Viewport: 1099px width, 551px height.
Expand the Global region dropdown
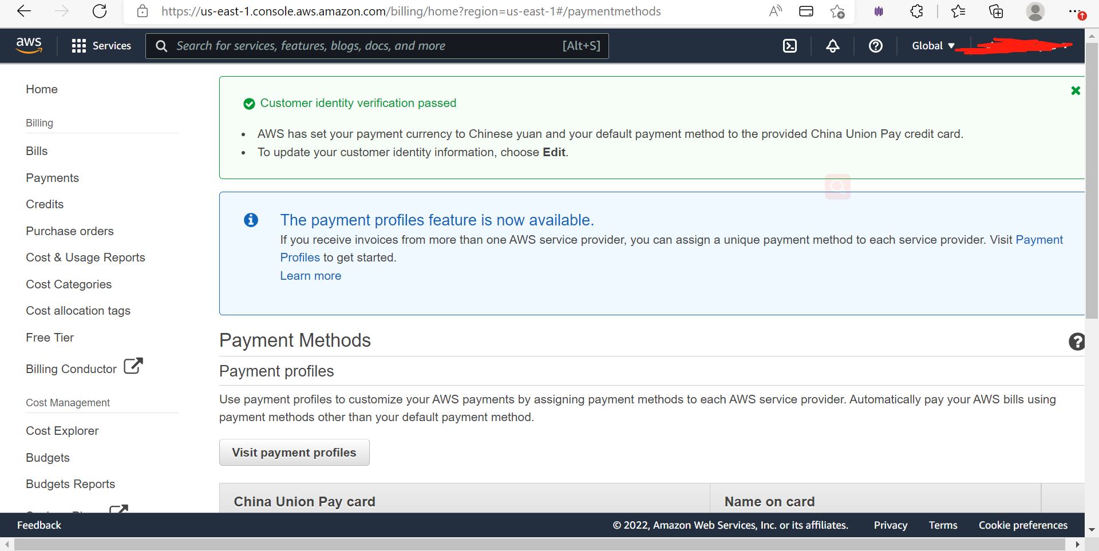[933, 46]
